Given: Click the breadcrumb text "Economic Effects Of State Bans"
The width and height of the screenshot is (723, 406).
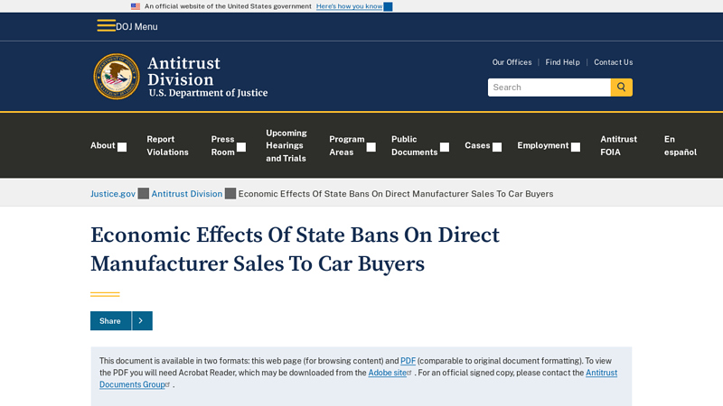Looking at the screenshot, I should click(x=396, y=194).
